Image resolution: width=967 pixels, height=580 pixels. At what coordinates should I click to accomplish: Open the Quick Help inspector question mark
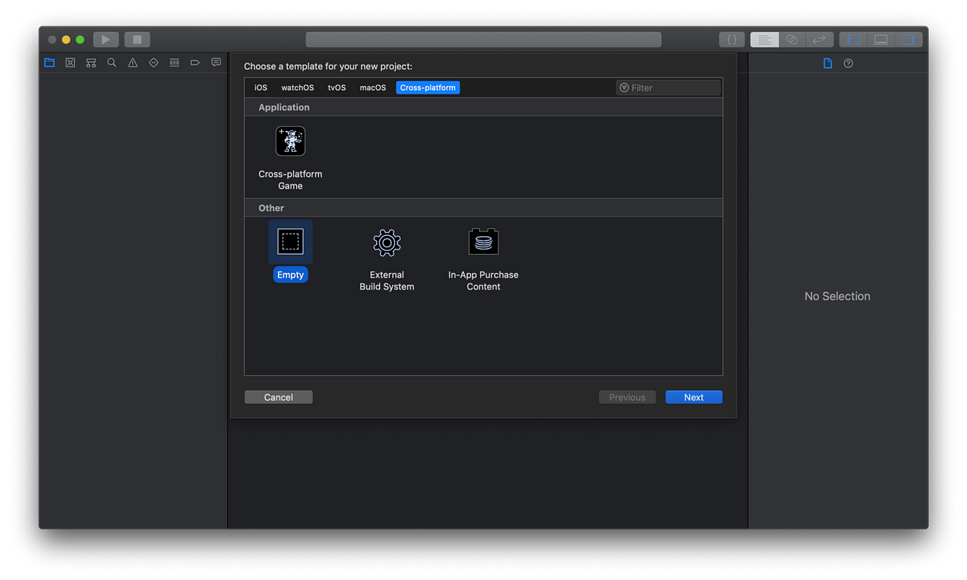pos(848,63)
